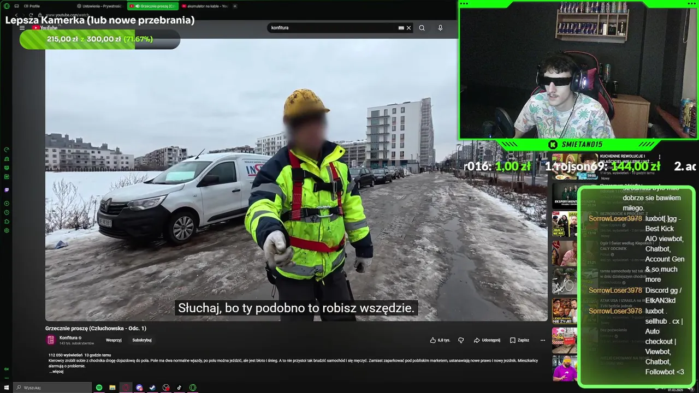Start voice search with microphone icon

click(440, 28)
